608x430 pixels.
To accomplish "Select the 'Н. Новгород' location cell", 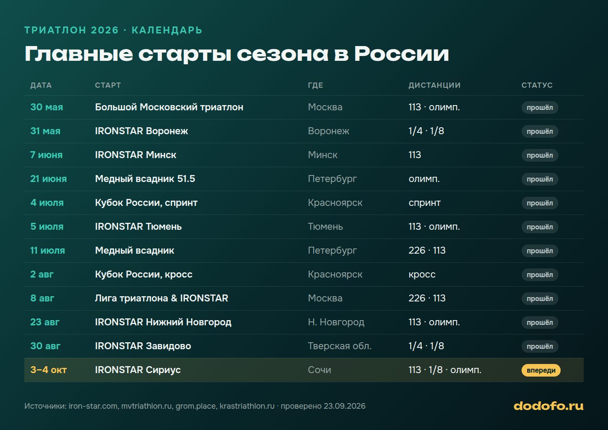I will click(x=336, y=322).
